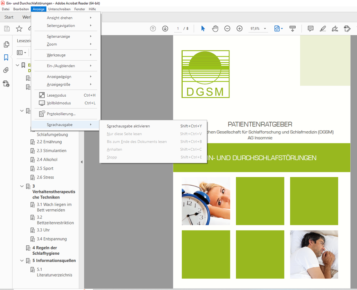Add a comment with the speech bubble icon
This screenshot has height=290, width=357.
[x=311, y=28]
